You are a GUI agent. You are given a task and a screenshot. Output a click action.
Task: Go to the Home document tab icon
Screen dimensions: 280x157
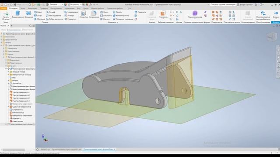point(37,150)
